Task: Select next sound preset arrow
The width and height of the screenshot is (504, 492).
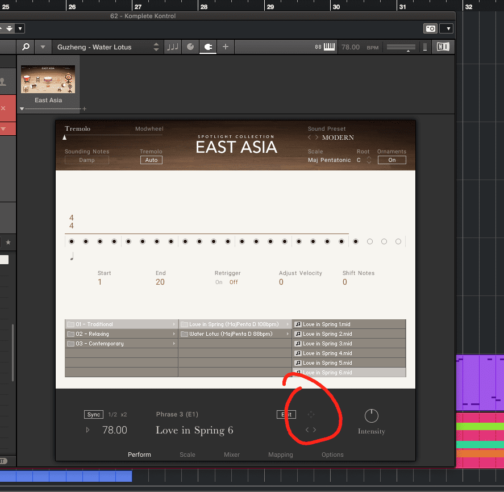Action: click(316, 137)
